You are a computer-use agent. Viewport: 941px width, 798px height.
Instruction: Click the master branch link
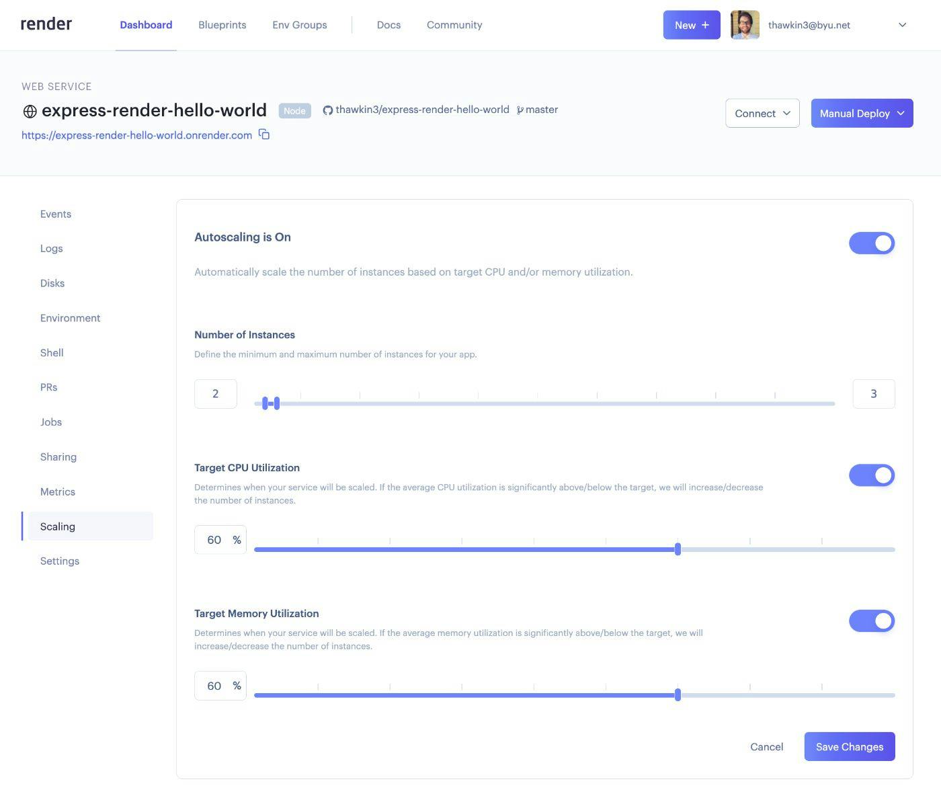pyautogui.click(x=542, y=110)
